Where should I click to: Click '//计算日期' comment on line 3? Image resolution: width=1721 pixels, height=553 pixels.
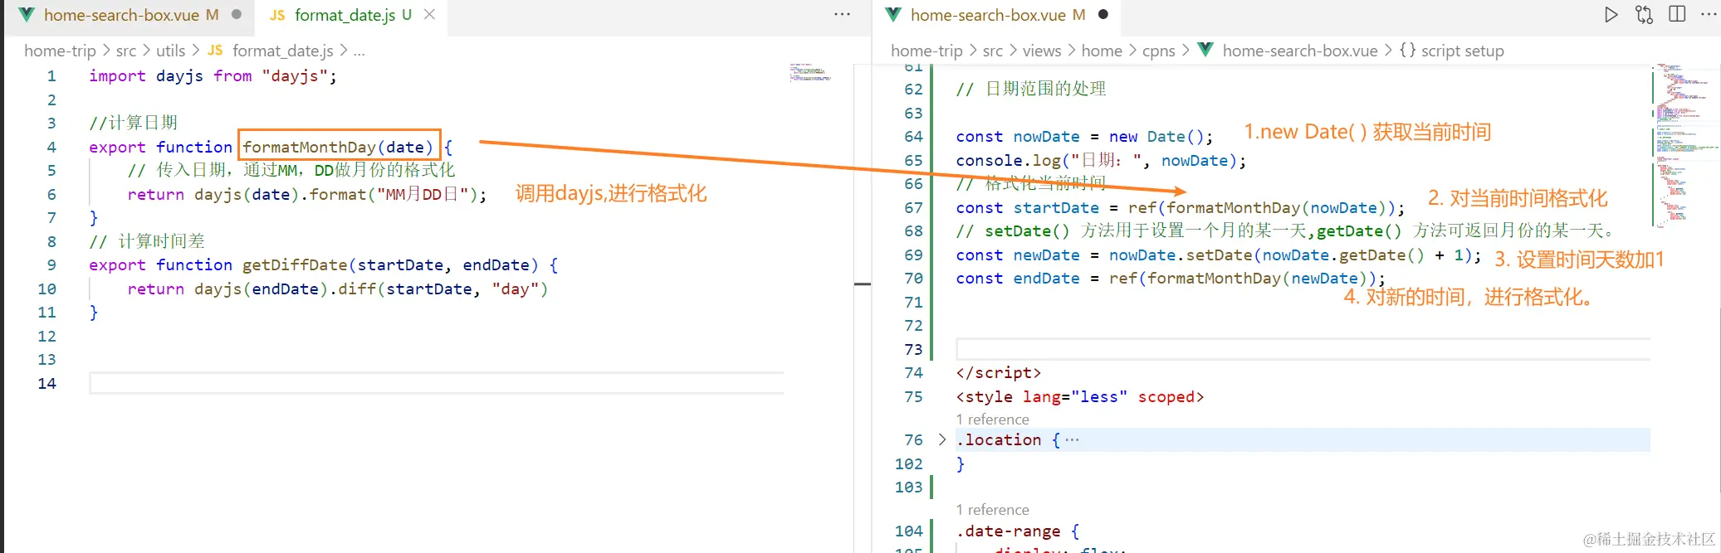click(133, 123)
